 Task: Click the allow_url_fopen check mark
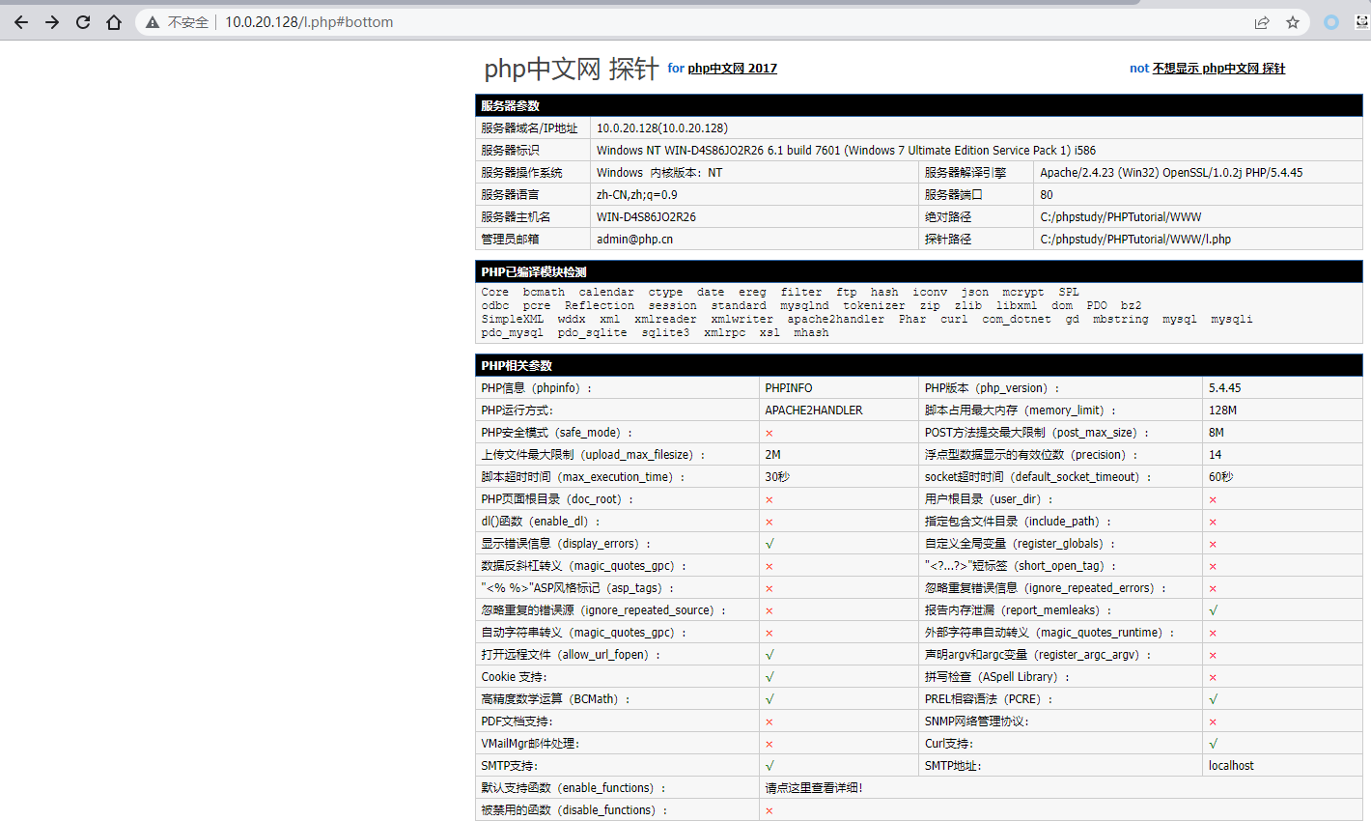pos(769,655)
